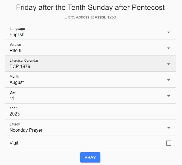Image resolution: width=182 pixels, height=165 pixels.
Task: Choose a liturgy instead of Noonday Prayer
Action: [x=85, y=130]
